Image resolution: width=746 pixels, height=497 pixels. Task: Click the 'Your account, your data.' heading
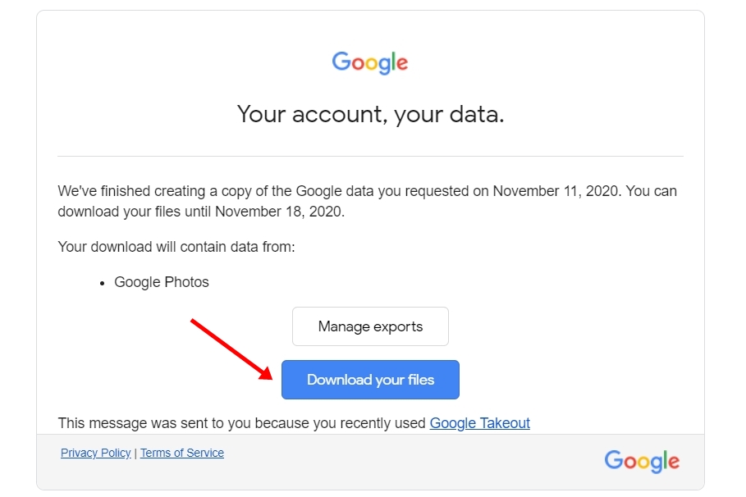pos(370,114)
